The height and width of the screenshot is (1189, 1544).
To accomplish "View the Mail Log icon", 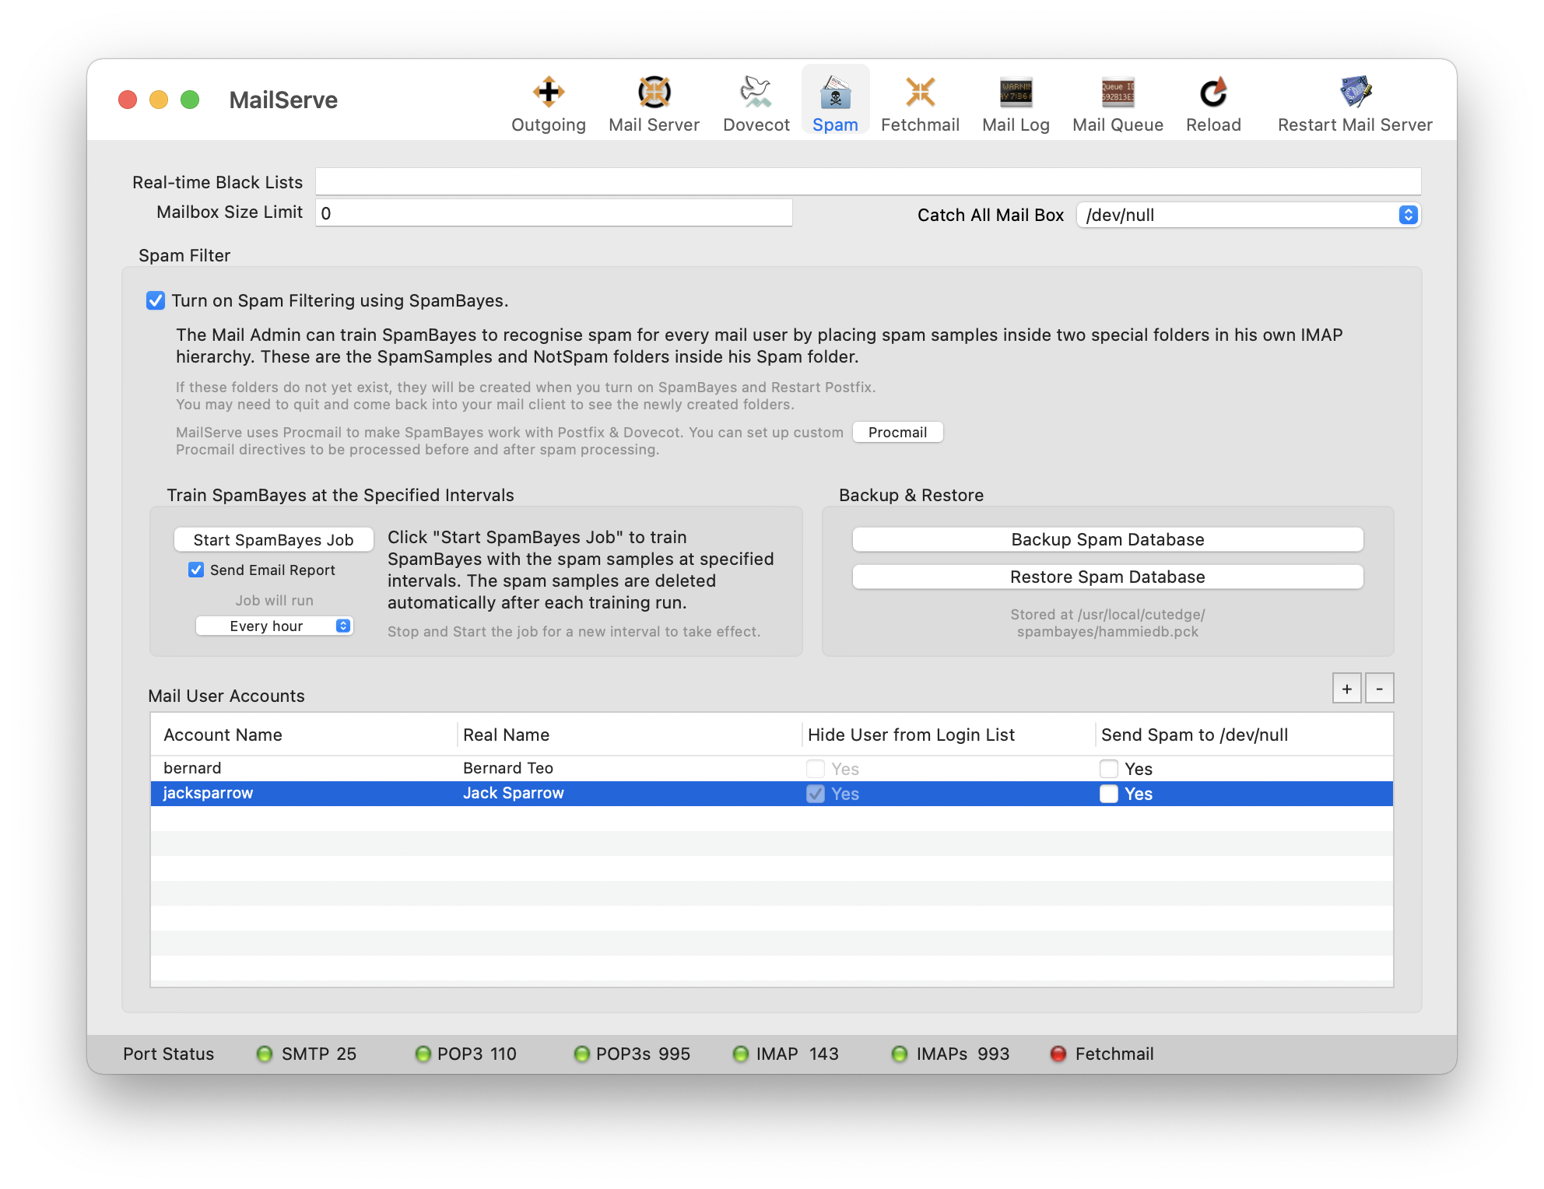I will pyautogui.click(x=1016, y=93).
